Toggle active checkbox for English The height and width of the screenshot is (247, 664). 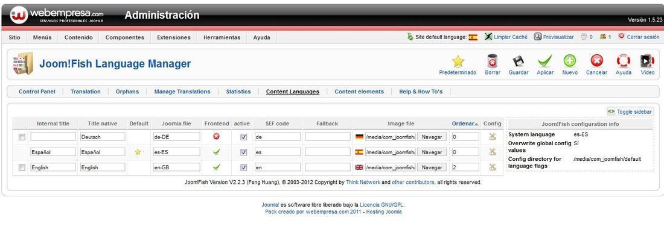pyautogui.click(x=243, y=167)
